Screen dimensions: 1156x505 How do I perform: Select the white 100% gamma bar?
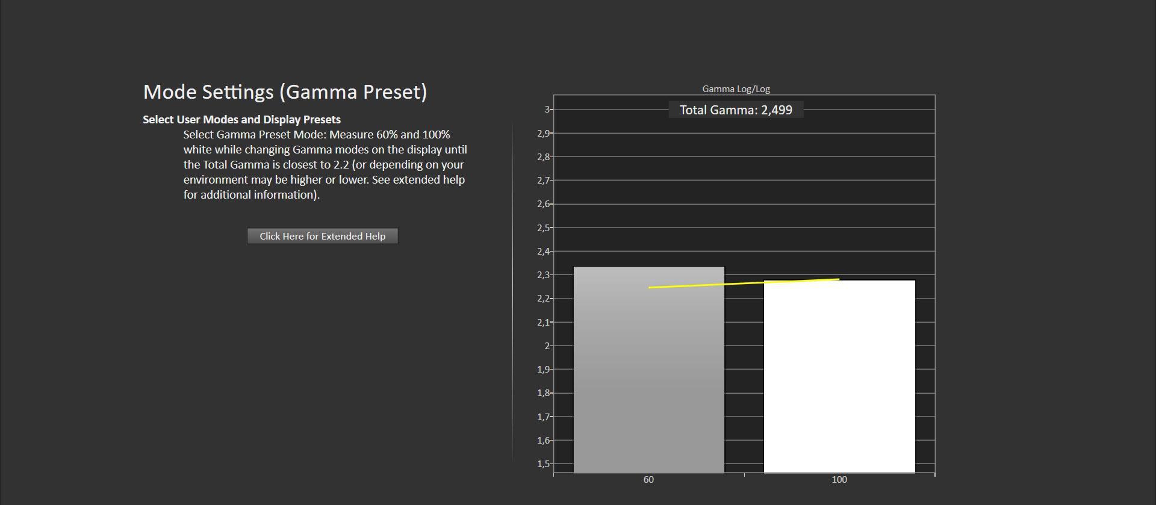(x=839, y=379)
